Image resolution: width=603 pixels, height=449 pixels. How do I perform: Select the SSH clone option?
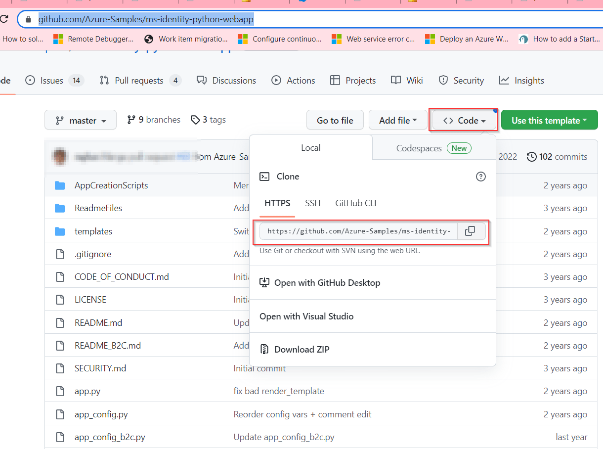313,203
